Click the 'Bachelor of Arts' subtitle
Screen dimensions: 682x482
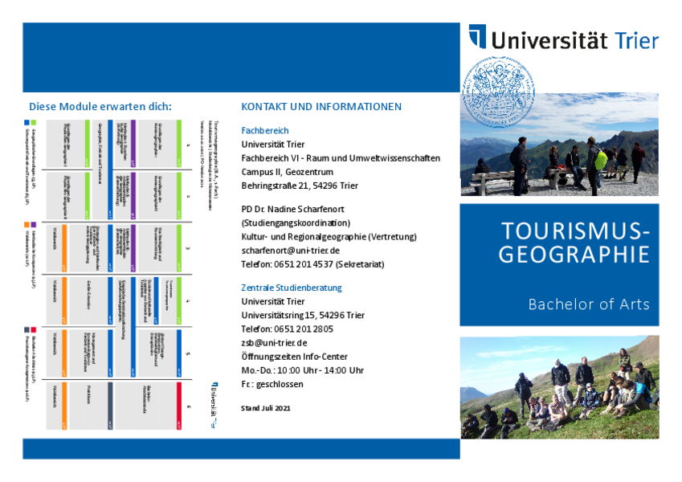pos(589,304)
